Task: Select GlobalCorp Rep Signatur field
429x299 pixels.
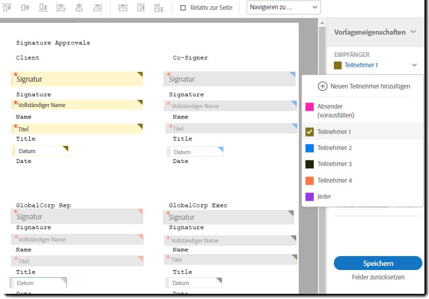Action: pos(77,216)
